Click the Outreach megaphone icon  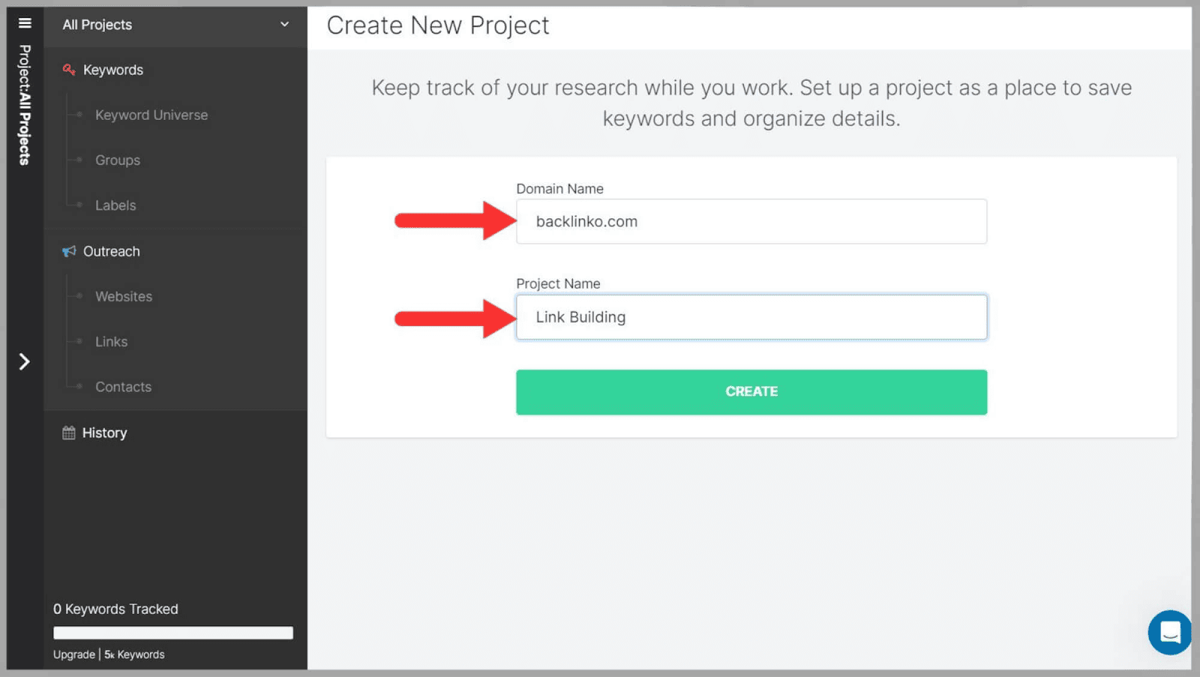(x=69, y=251)
